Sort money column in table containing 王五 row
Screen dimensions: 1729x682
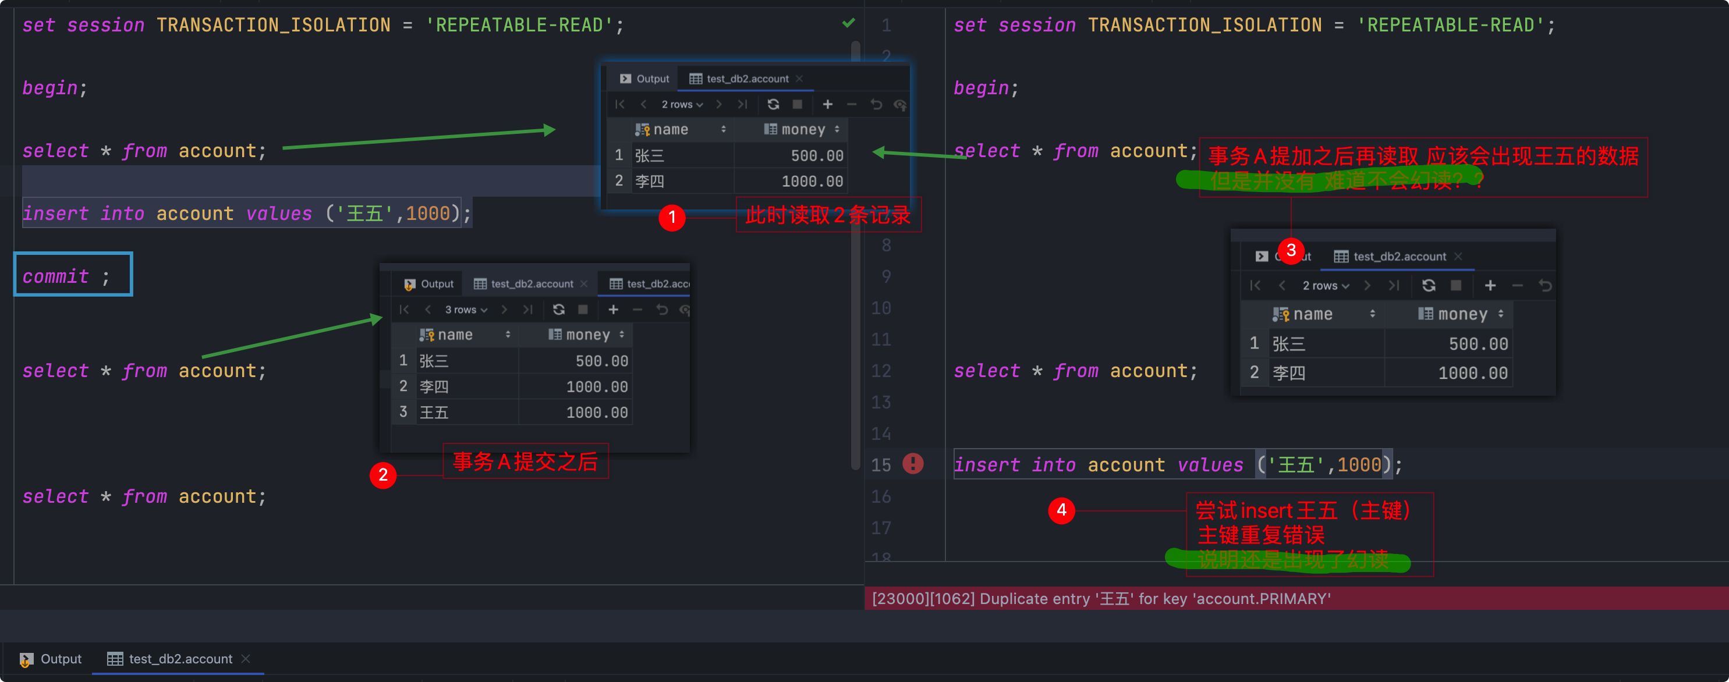click(622, 335)
